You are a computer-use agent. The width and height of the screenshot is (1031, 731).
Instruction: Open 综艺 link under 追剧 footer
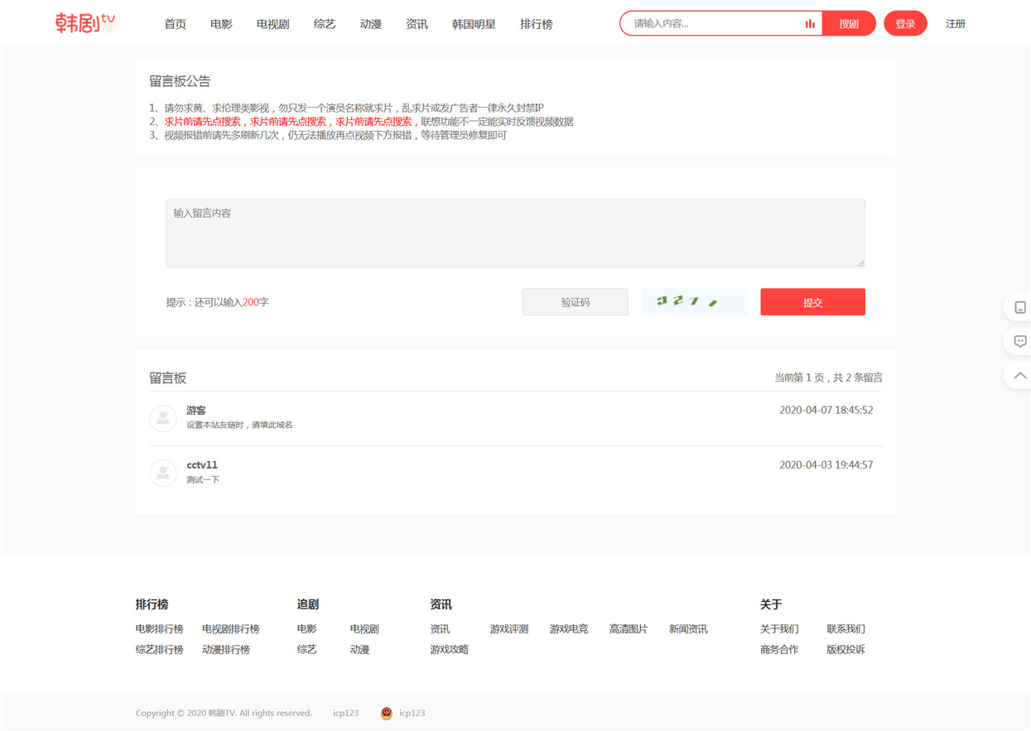coord(307,650)
